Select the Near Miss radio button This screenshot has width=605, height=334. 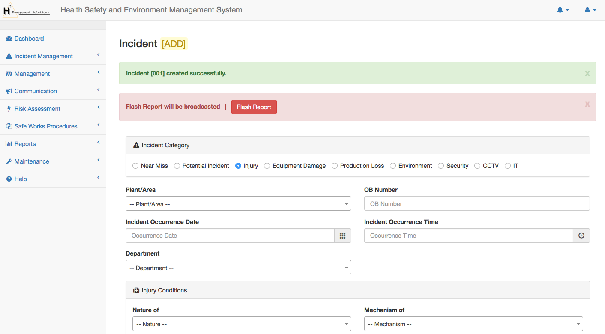tap(135, 166)
